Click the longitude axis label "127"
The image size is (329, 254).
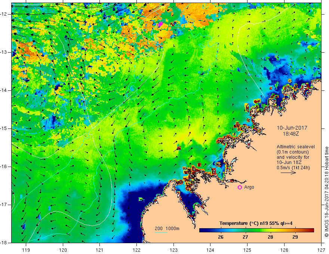point(321,250)
